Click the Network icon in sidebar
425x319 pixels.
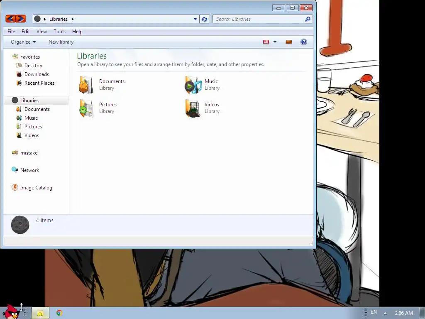click(x=15, y=169)
